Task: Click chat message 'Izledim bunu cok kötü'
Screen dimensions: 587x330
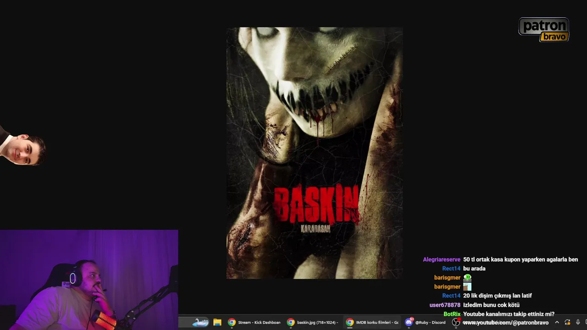Action: tap(491, 305)
